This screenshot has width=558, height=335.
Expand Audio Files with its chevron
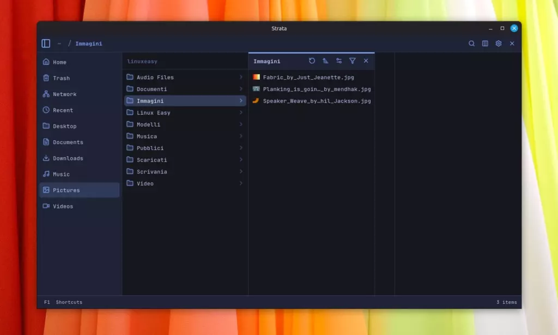[241, 77]
